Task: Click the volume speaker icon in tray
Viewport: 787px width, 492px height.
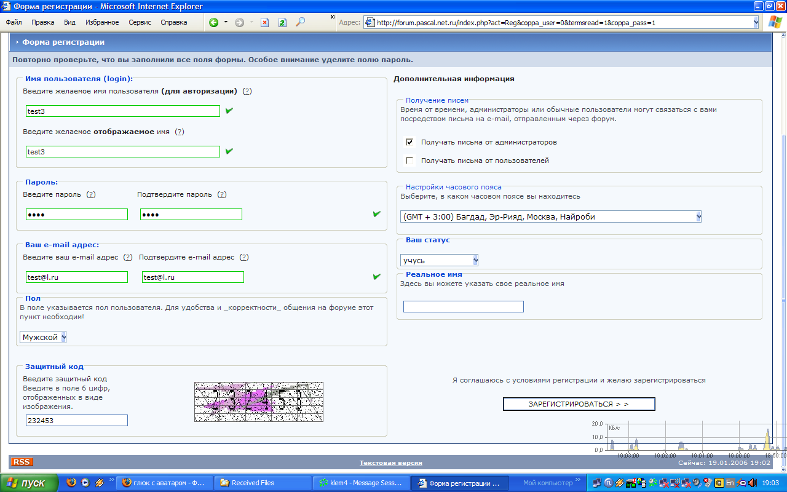Action: click(752, 483)
